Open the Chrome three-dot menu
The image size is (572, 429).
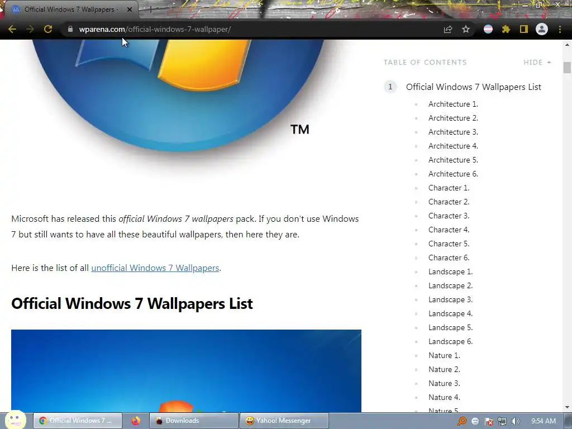coord(560,29)
